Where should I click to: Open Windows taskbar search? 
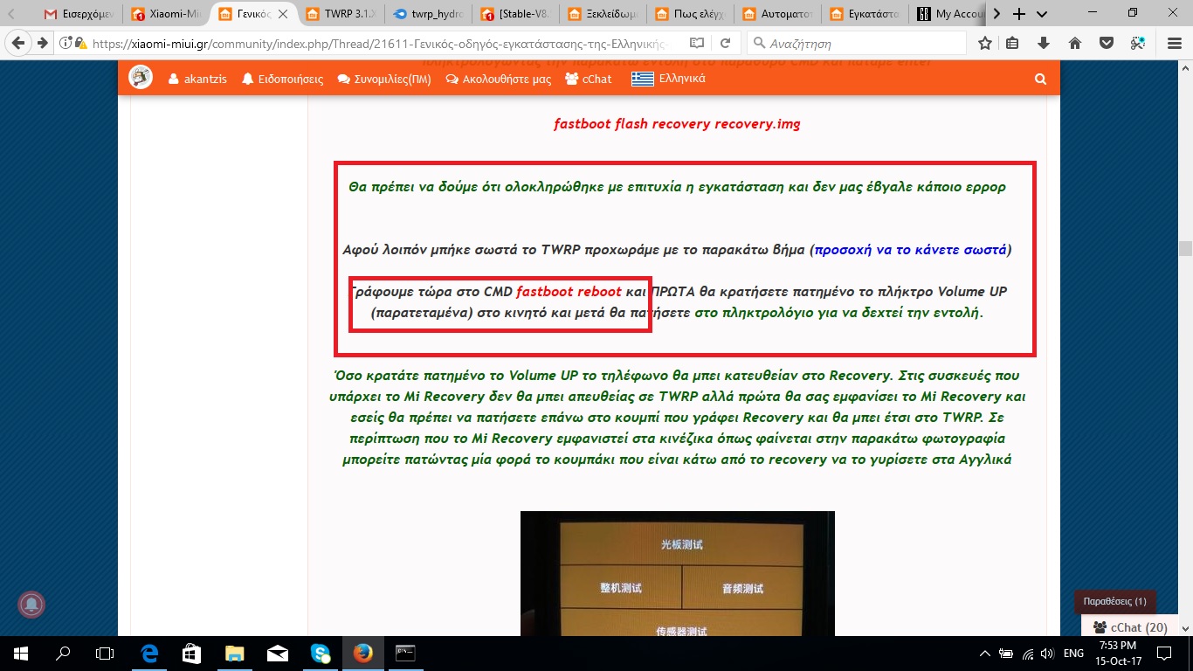pos(63,654)
